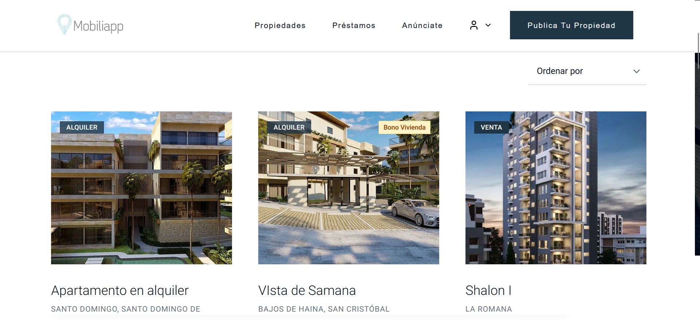Viewport: 700px width, 320px height.
Task: Click the ALQUILER badge on Vista de Samana
Action: click(x=289, y=127)
